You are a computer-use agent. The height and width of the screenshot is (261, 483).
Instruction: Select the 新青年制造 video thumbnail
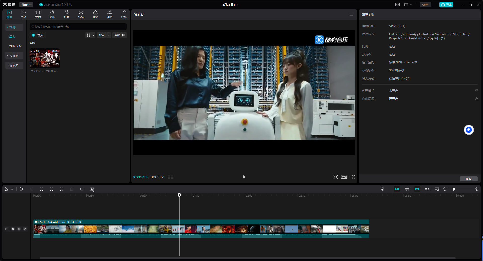click(x=45, y=58)
